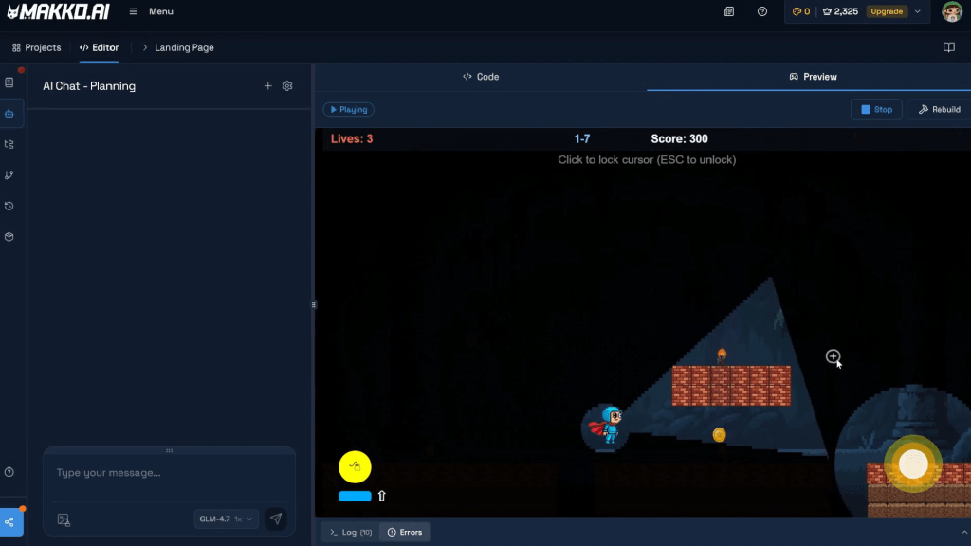Click the teal share icon at sidebar bottom
This screenshot has width=971, height=546.
click(9, 522)
